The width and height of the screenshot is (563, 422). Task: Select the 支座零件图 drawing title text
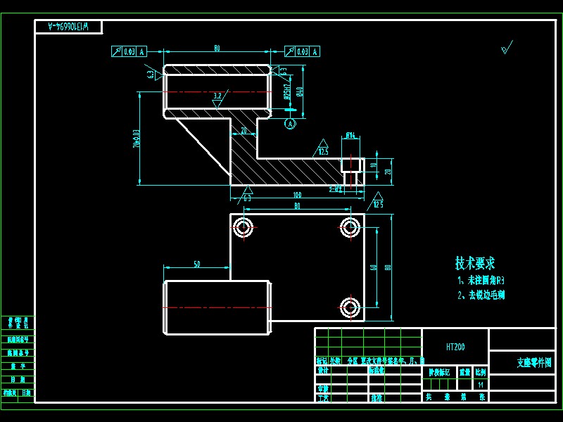coord(534,362)
